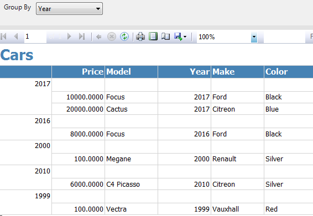Select the Price column header
The width and height of the screenshot is (313, 216).
(79, 72)
